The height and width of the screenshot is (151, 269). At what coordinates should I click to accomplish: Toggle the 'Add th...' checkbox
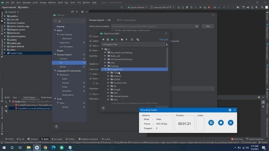click(90, 41)
